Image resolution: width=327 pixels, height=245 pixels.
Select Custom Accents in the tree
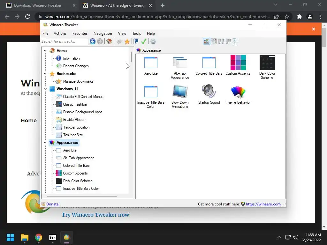pos(75,173)
